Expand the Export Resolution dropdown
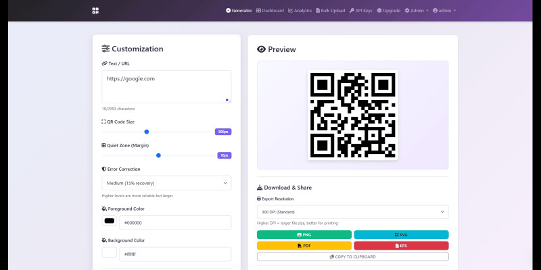This screenshot has width=541, height=270. click(352, 212)
